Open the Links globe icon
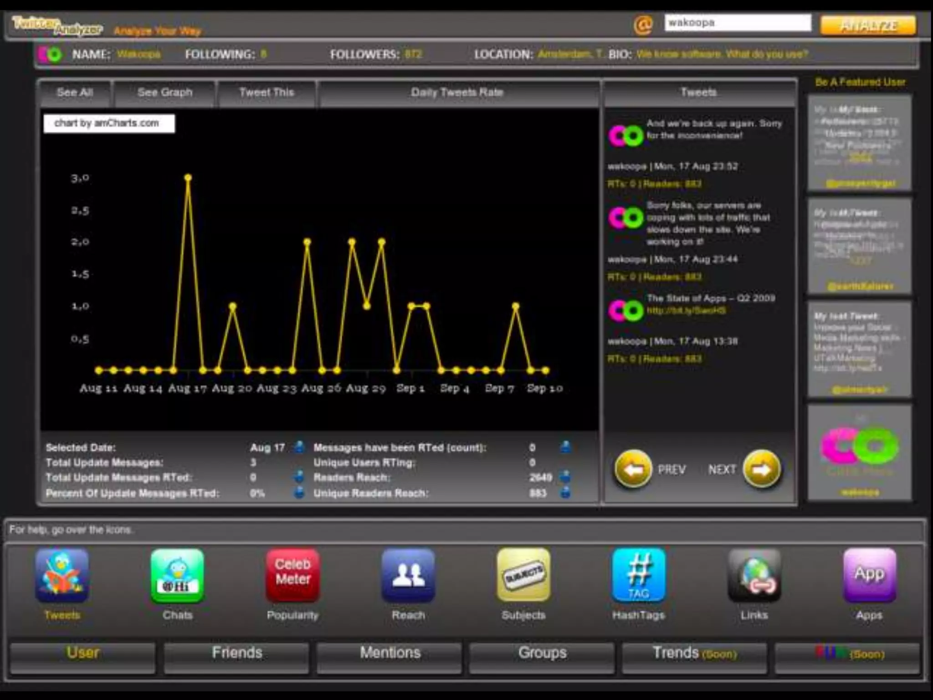Viewport: 933px width, 700px height. coord(754,576)
